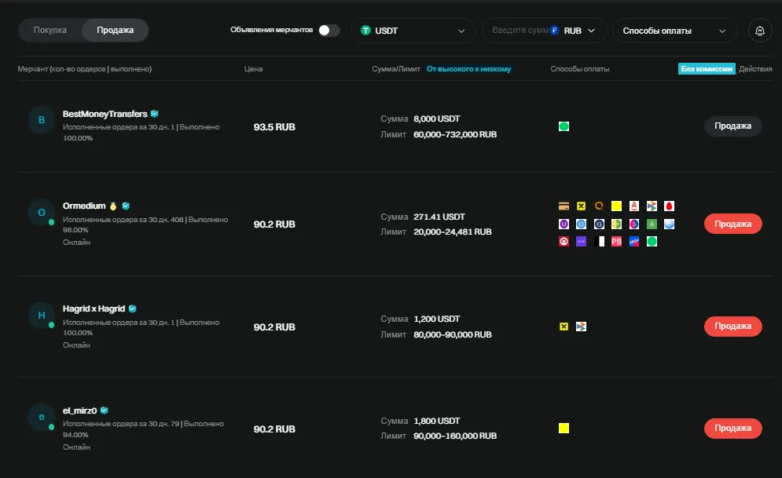
Task: Expand the RUB currency dropdown
Action: click(x=579, y=30)
